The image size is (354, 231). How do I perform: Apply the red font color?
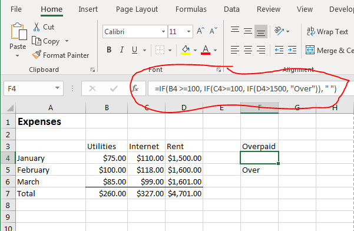pos(206,50)
